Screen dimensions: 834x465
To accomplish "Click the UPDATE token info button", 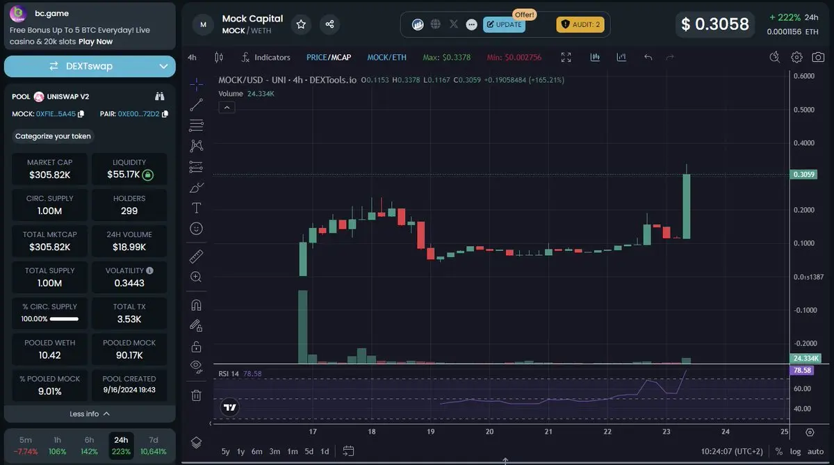I will tap(504, 24).
